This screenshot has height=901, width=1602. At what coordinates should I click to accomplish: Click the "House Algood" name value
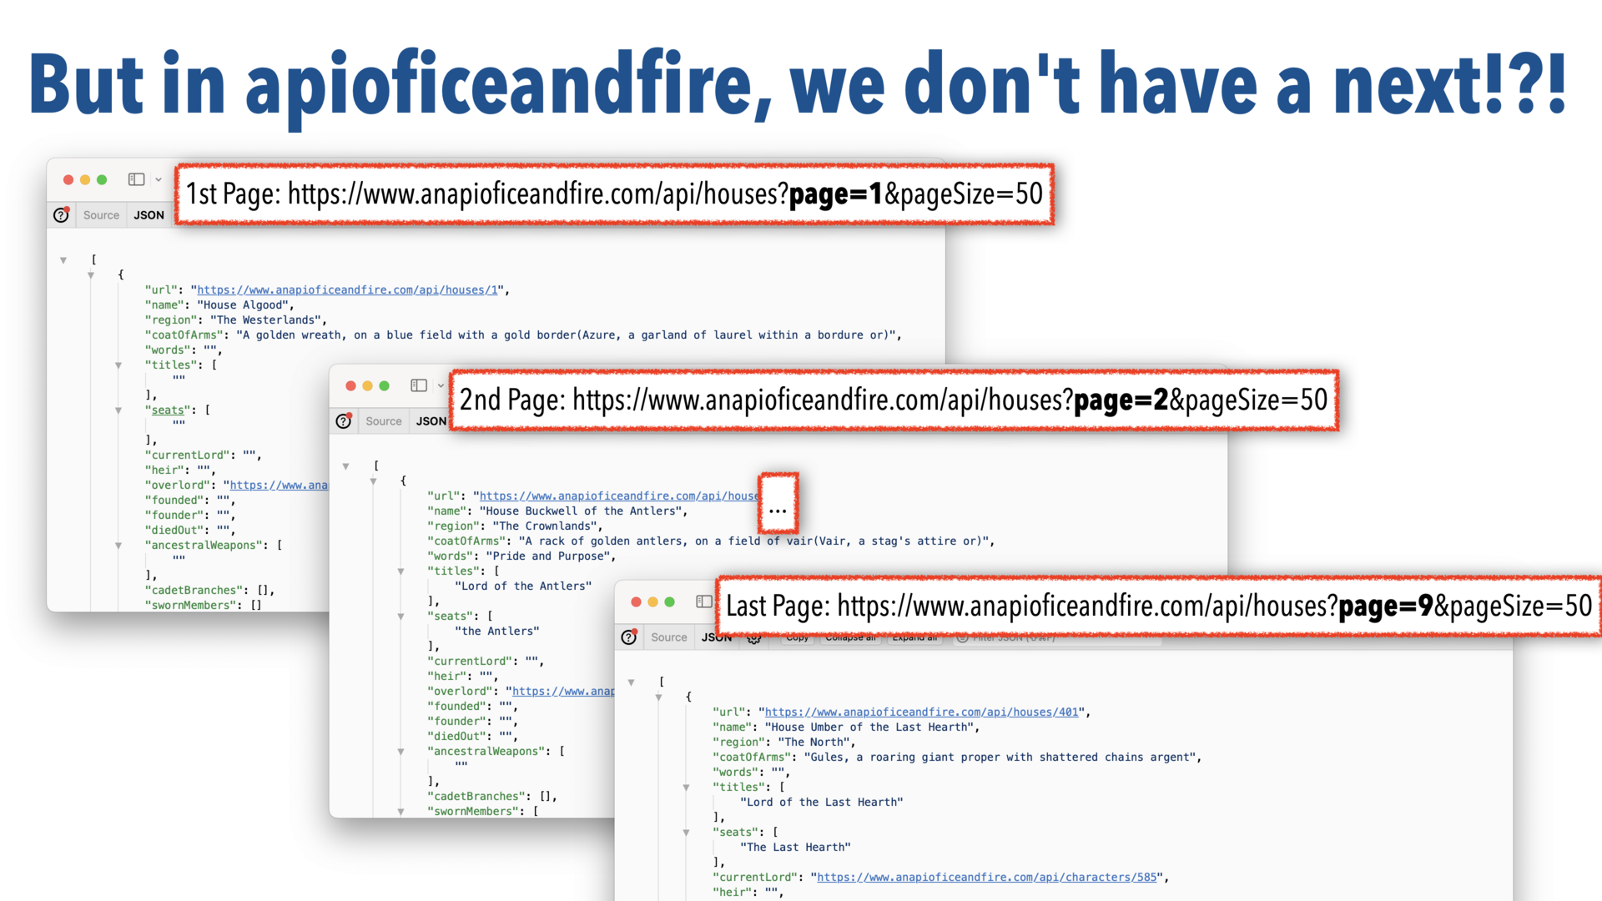point(242,305)
